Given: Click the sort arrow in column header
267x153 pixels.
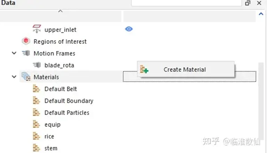Looking at the screenshot, I should click(60, 11).
